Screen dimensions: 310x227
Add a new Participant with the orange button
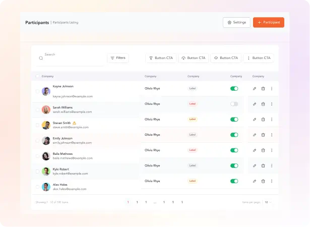269,23
